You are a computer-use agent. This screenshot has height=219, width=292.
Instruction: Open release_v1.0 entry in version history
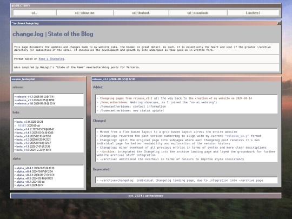click(x=35, y=103)
